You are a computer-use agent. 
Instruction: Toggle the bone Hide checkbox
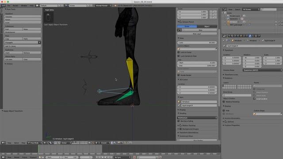coord(224,110)
